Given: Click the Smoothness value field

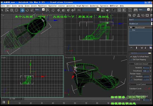Looking at the screenshot, I should click(146, 71).
